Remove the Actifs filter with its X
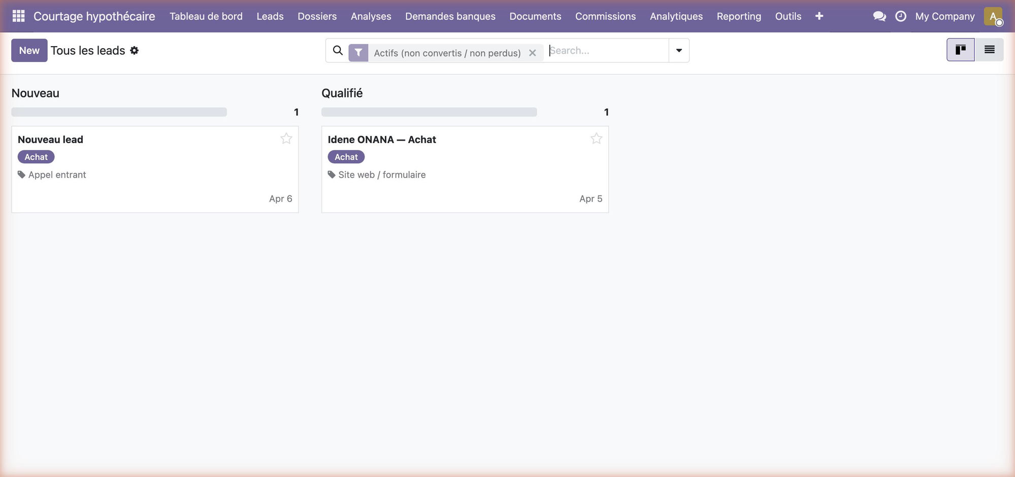Image resolution: width=1015 pixels, height=477 pixels. pos(532,53)
